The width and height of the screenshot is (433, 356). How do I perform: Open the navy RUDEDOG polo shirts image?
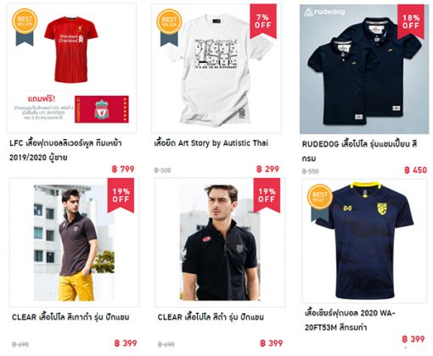[x=364, y=69]
